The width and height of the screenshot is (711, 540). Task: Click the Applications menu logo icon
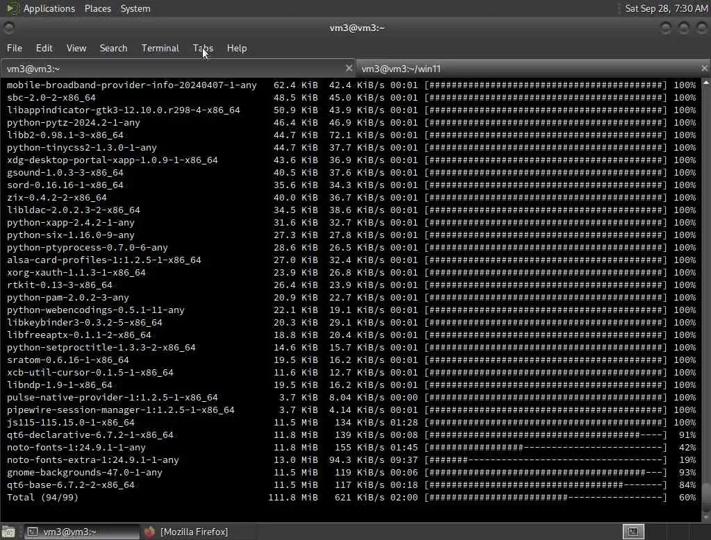12,8
